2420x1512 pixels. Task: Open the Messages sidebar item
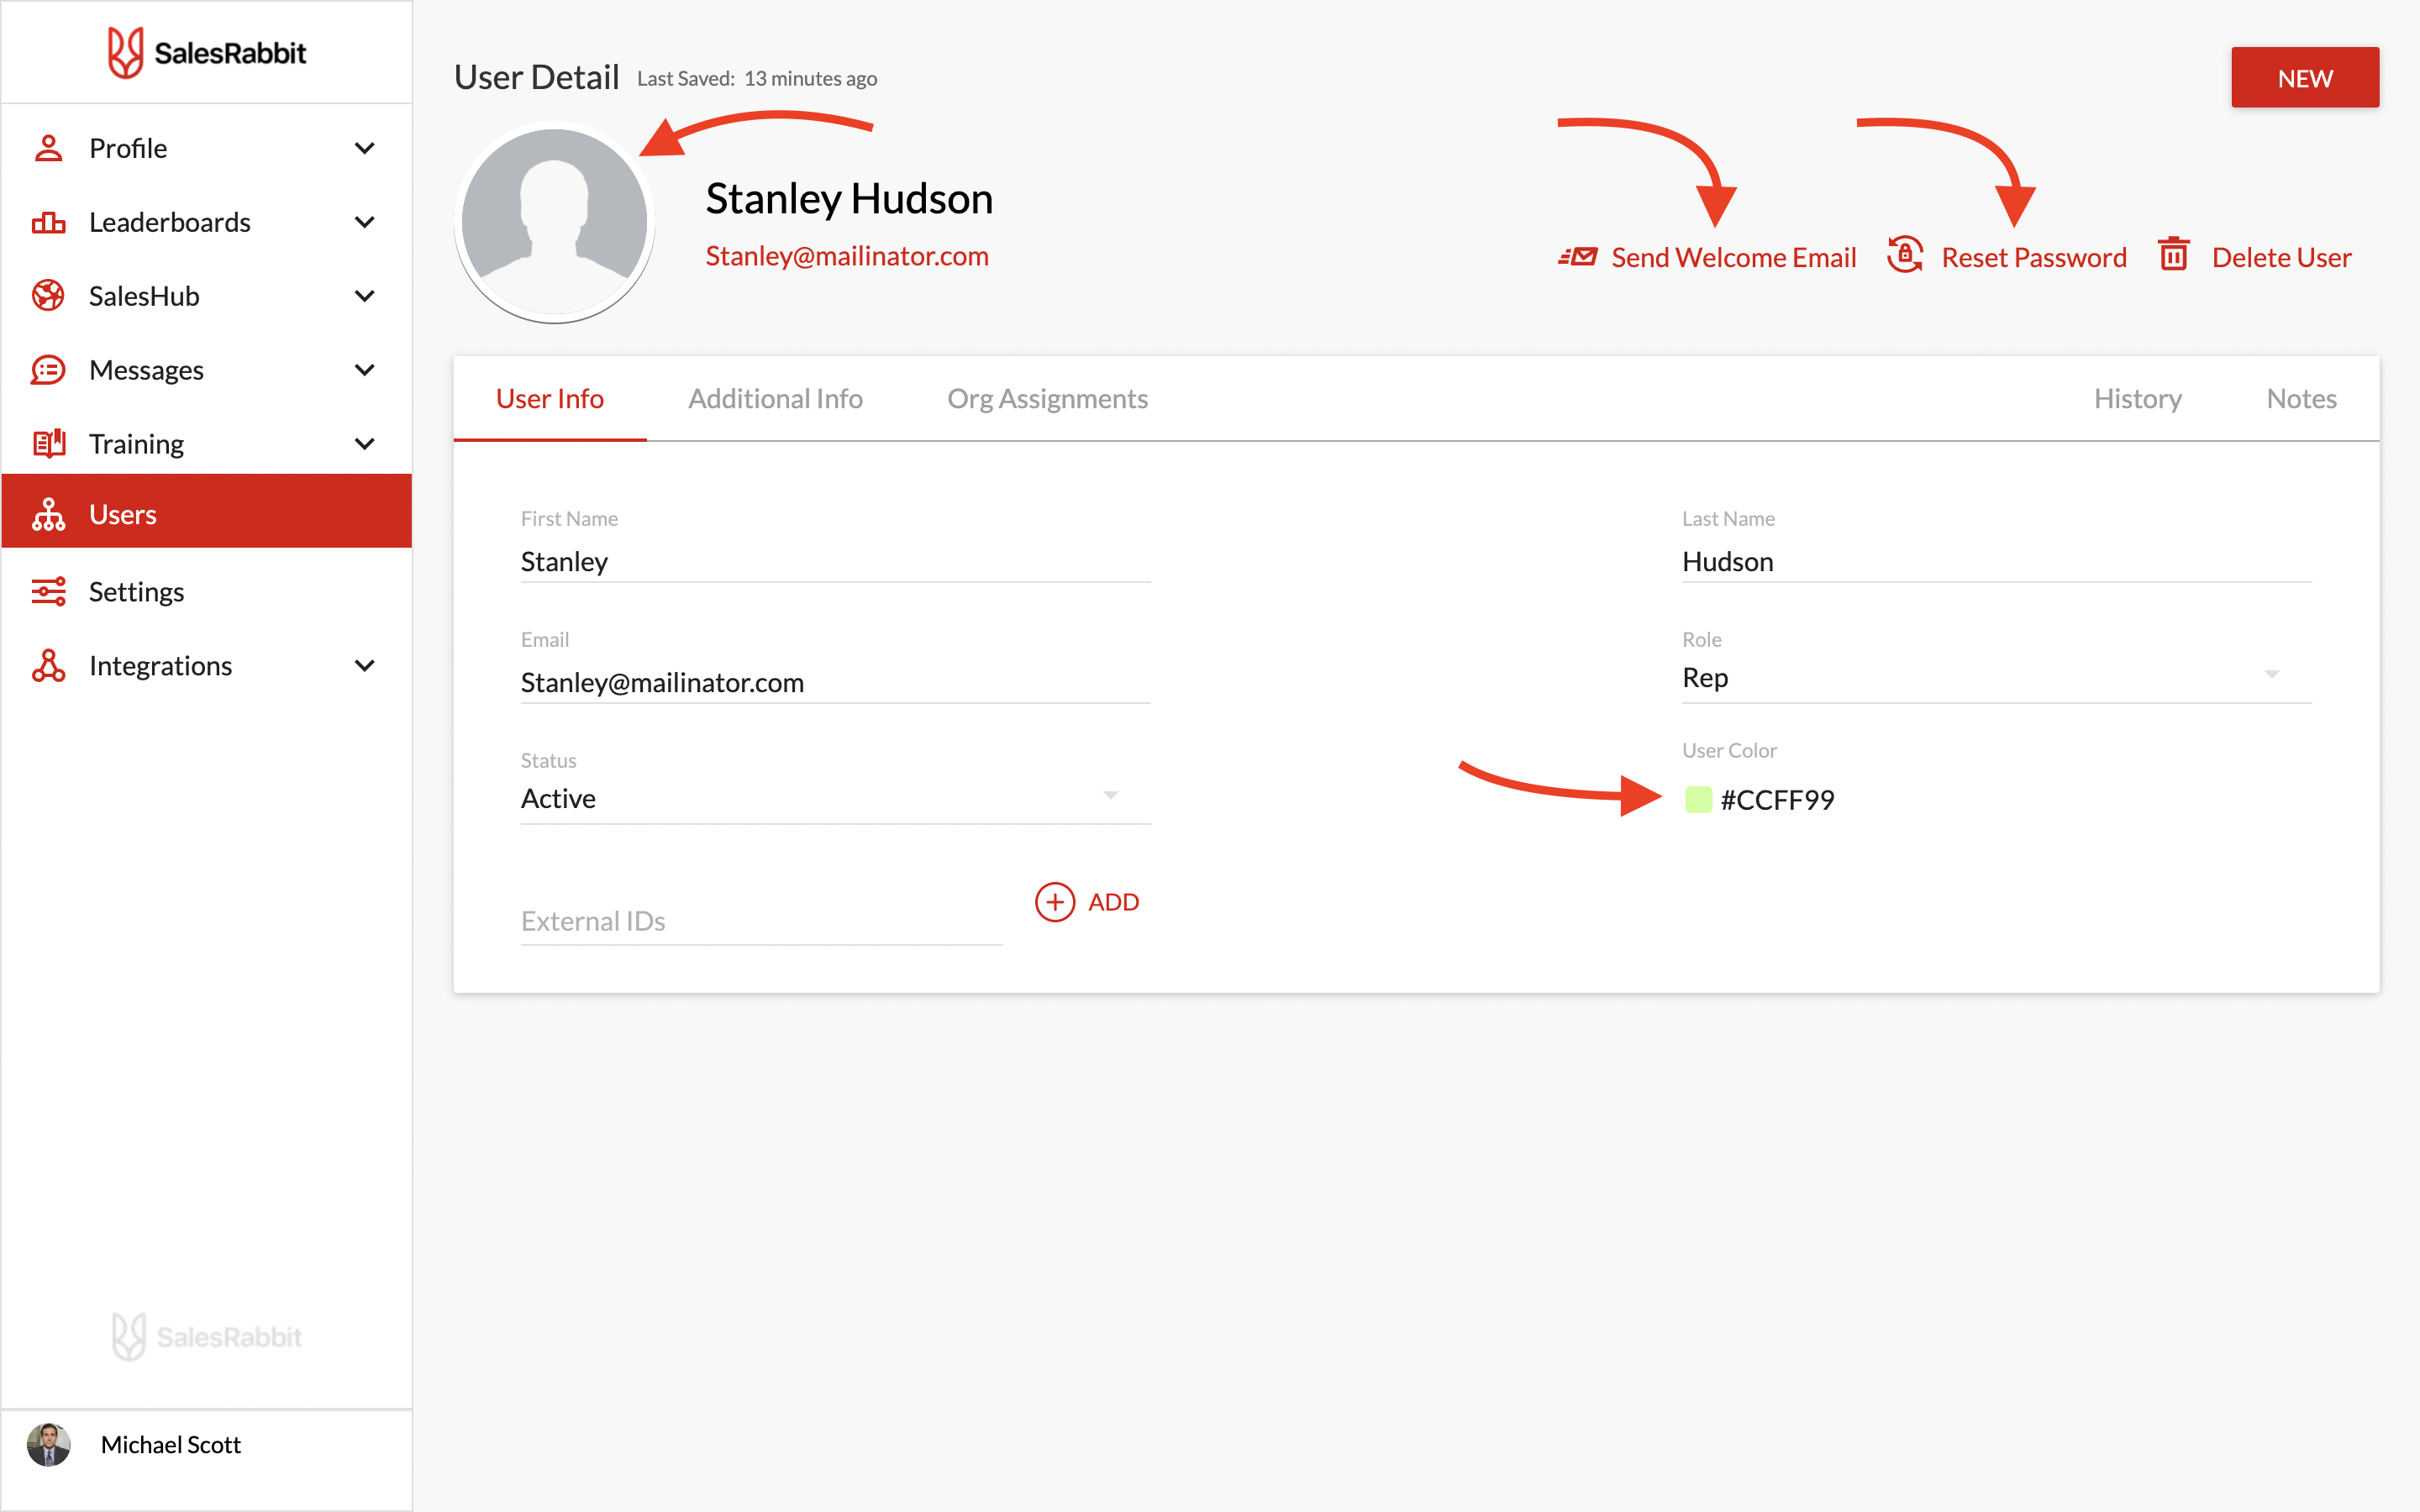click(207, 370)
